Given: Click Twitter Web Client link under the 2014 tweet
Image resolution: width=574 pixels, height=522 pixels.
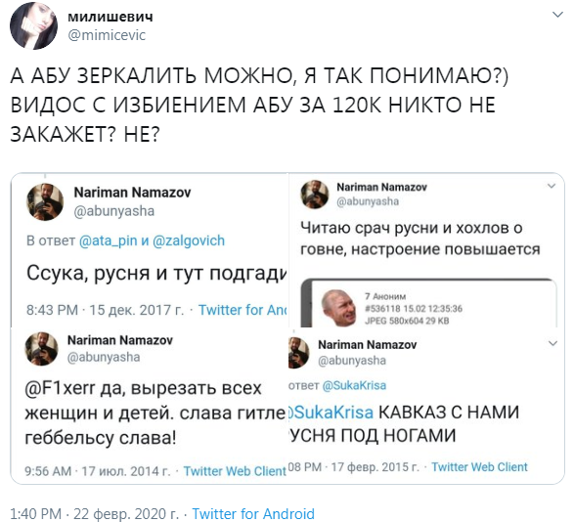Looking at the screenshot, I should pos(235,471).
